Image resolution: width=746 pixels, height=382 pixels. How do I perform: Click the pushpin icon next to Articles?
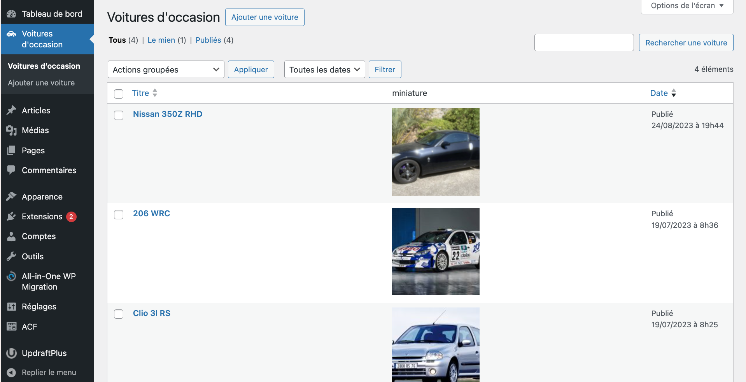11,111
